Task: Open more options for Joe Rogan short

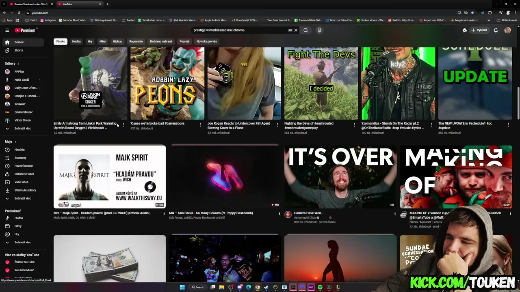Action: [x=277, y=125]
